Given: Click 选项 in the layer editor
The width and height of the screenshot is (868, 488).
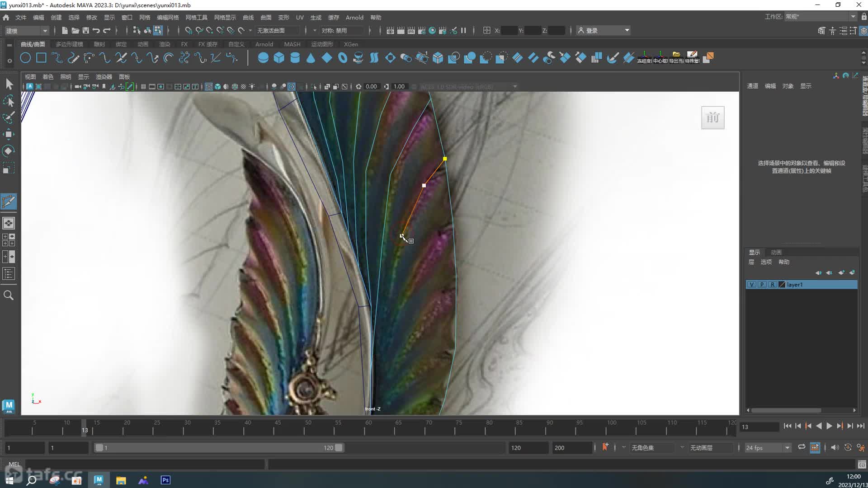Looking at the screenshot, I should click(x=766, y=262).
